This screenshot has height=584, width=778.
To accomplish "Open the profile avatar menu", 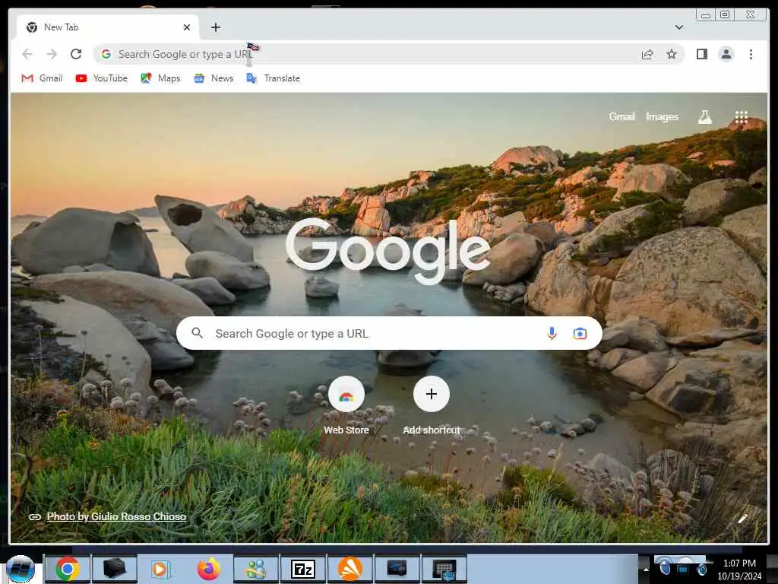I will 726,54.
